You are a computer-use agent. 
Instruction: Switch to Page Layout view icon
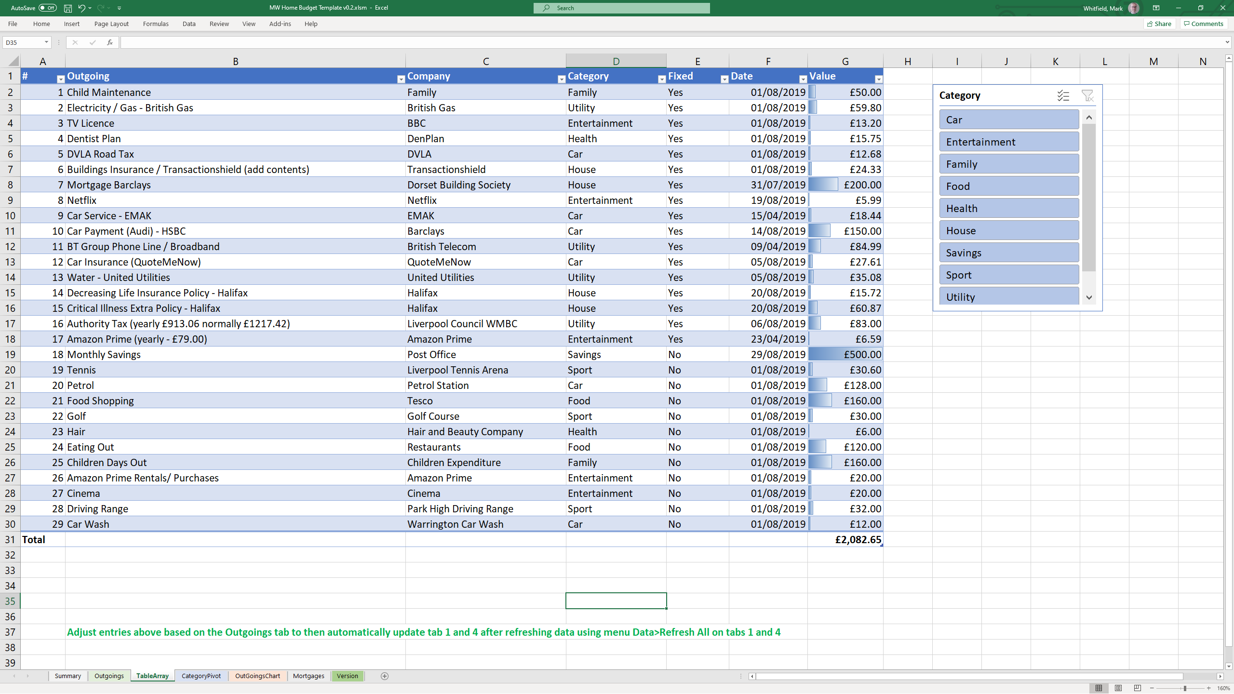point(1118,688)
